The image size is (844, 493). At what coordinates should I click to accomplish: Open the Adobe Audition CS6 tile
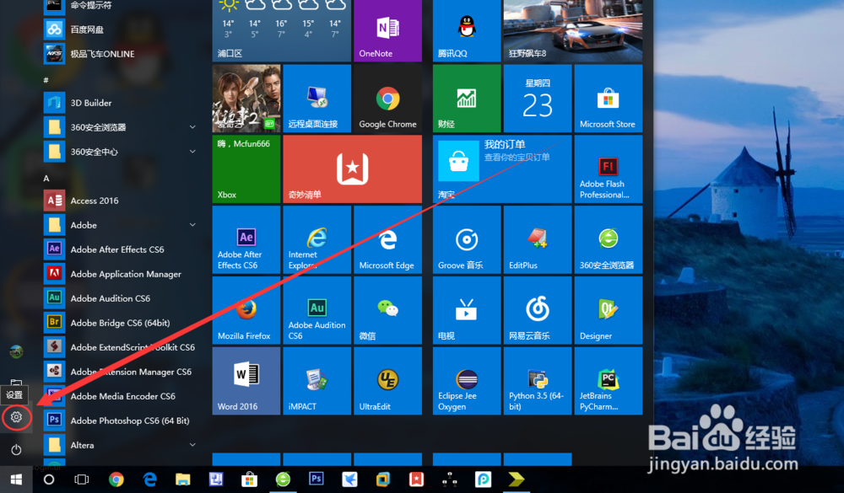click(x=317, y=309)
